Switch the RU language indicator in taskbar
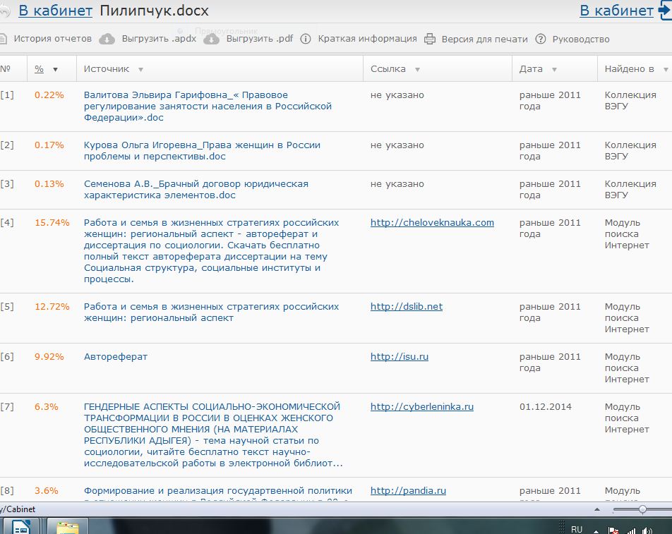This screenshot has height=534, width=672. (x=577, y=529)
